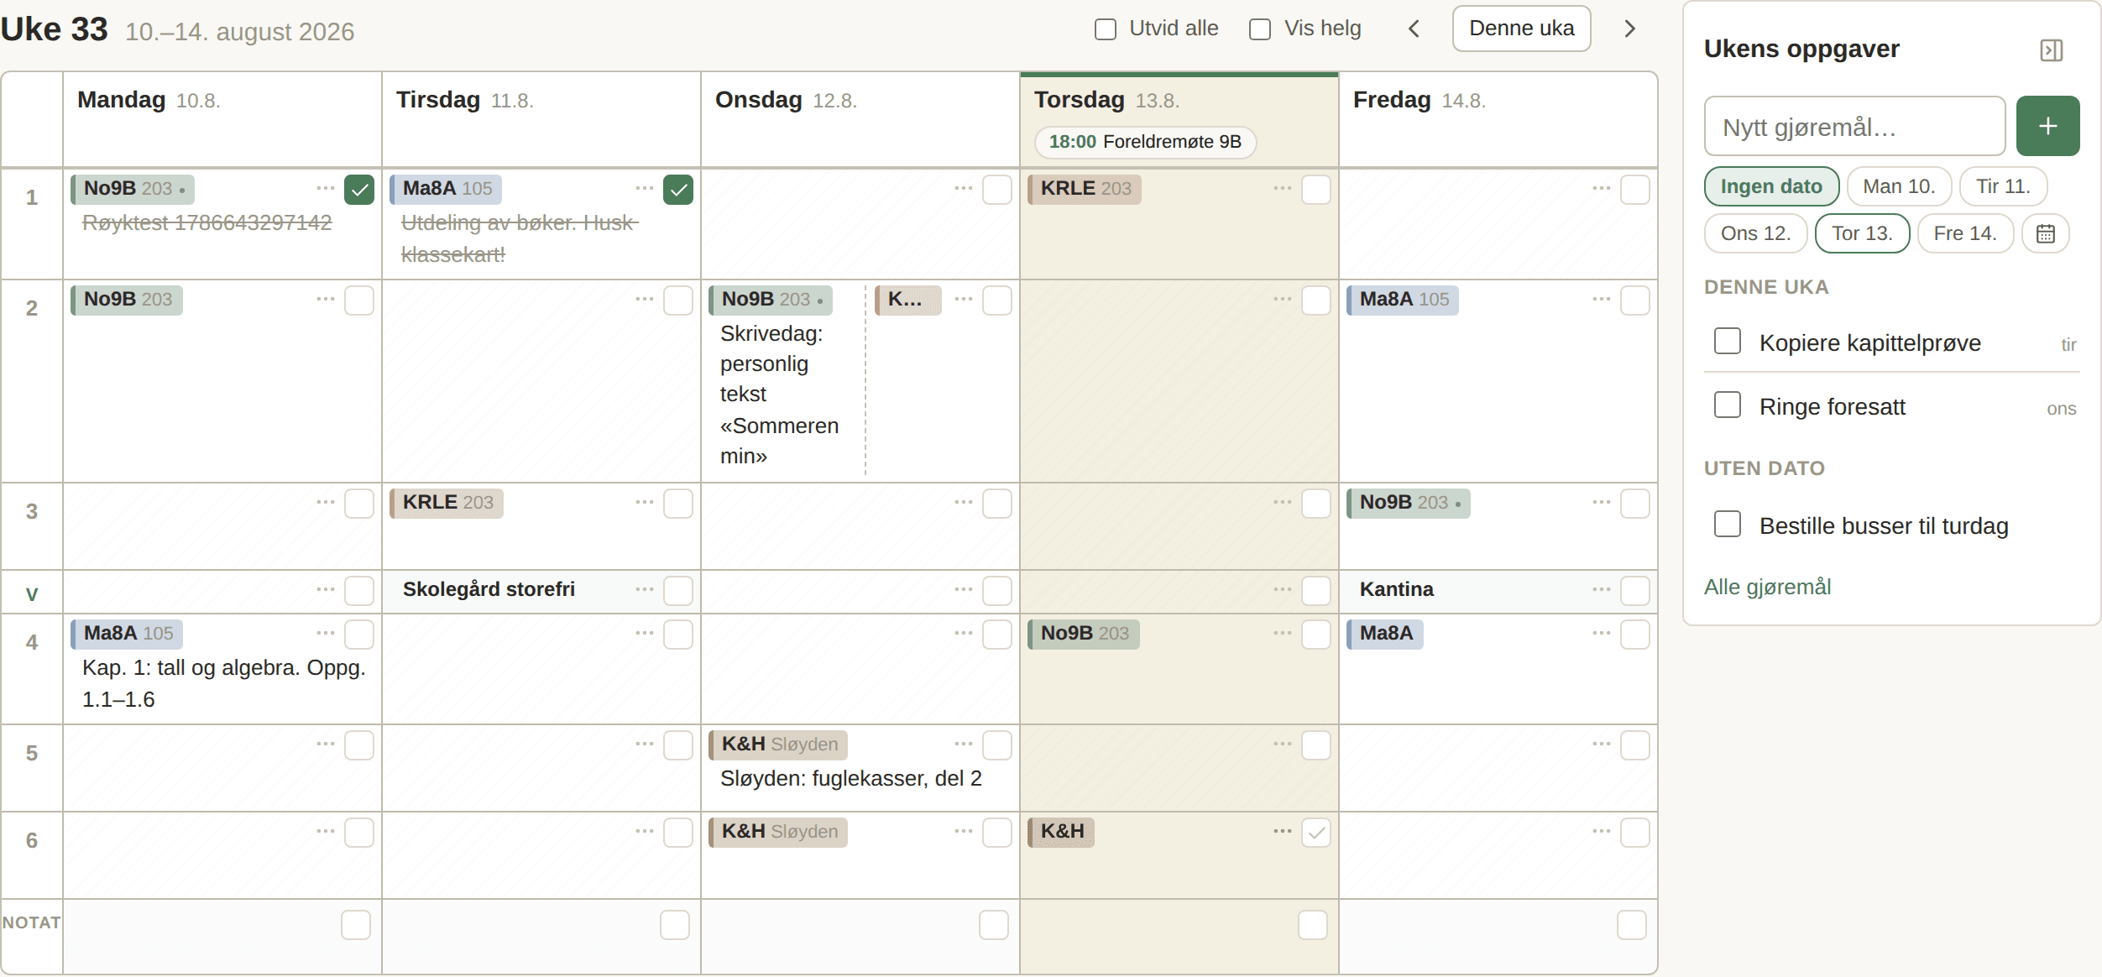Open options menu for Torsdag K&H lesson
This screenshot has height=977, width=2102.
[x=1282, y=832]
